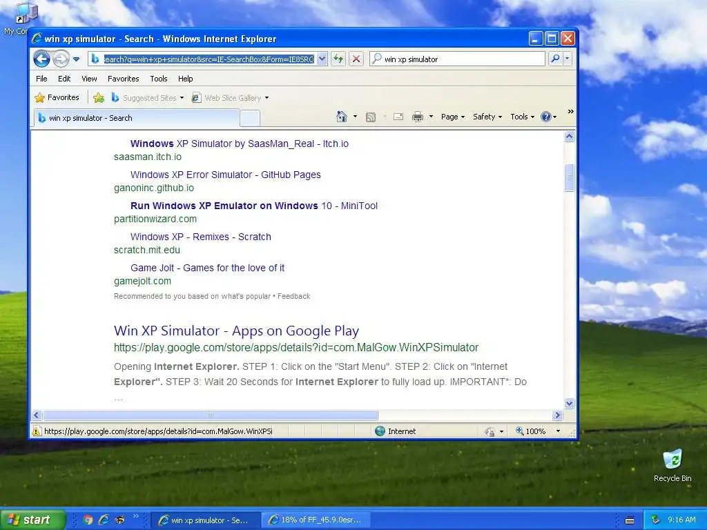Open 'Game Jolt - Games for the love of it'

207,268
